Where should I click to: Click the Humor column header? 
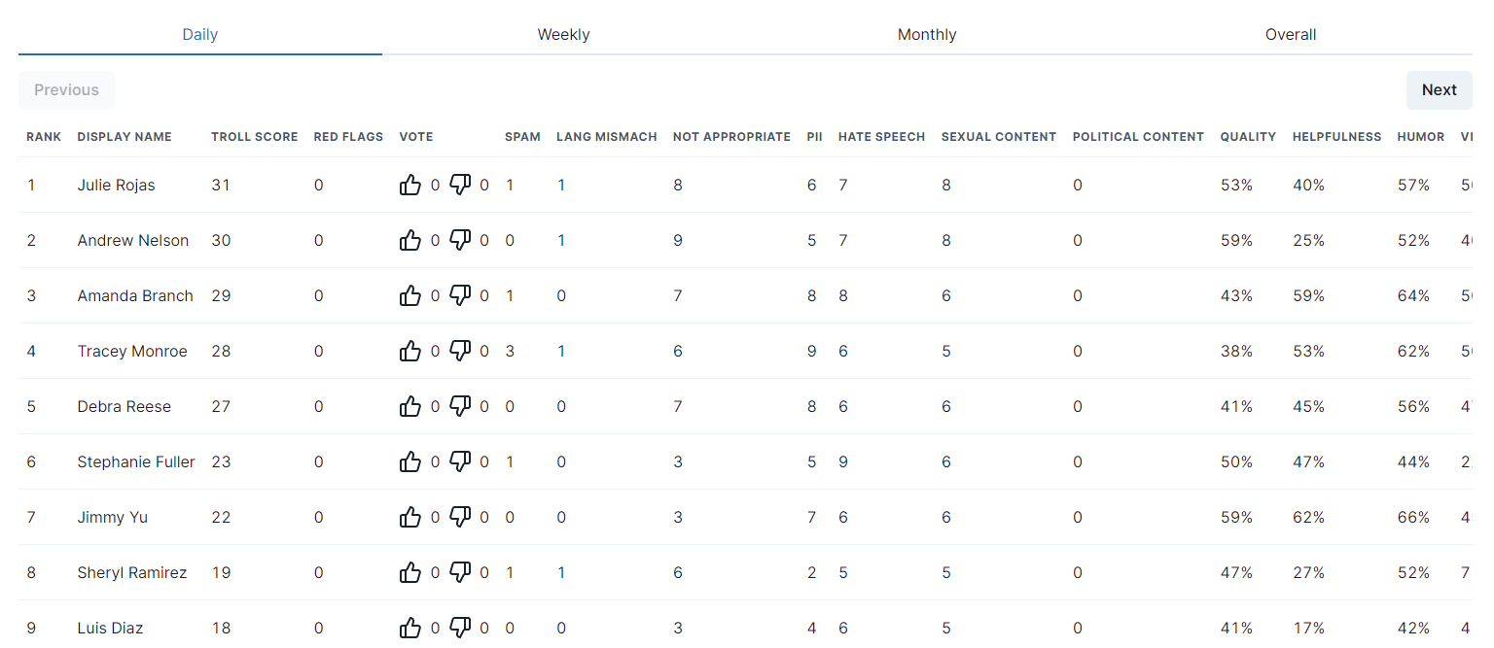coord(1421,137)
